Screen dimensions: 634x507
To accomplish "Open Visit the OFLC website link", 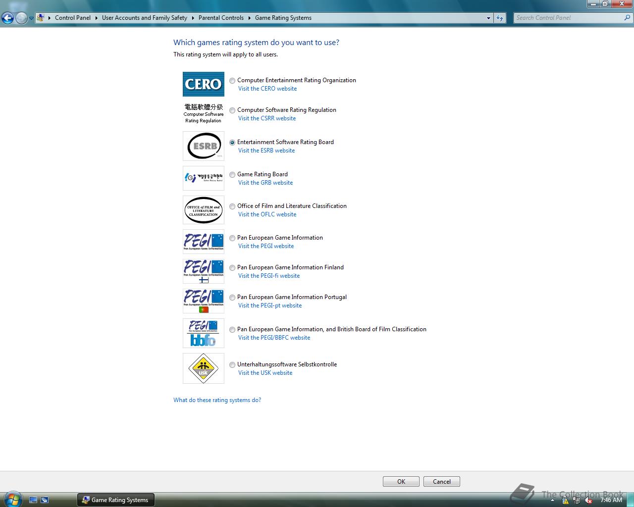I will pyautogui.click(x=267, y=214).
